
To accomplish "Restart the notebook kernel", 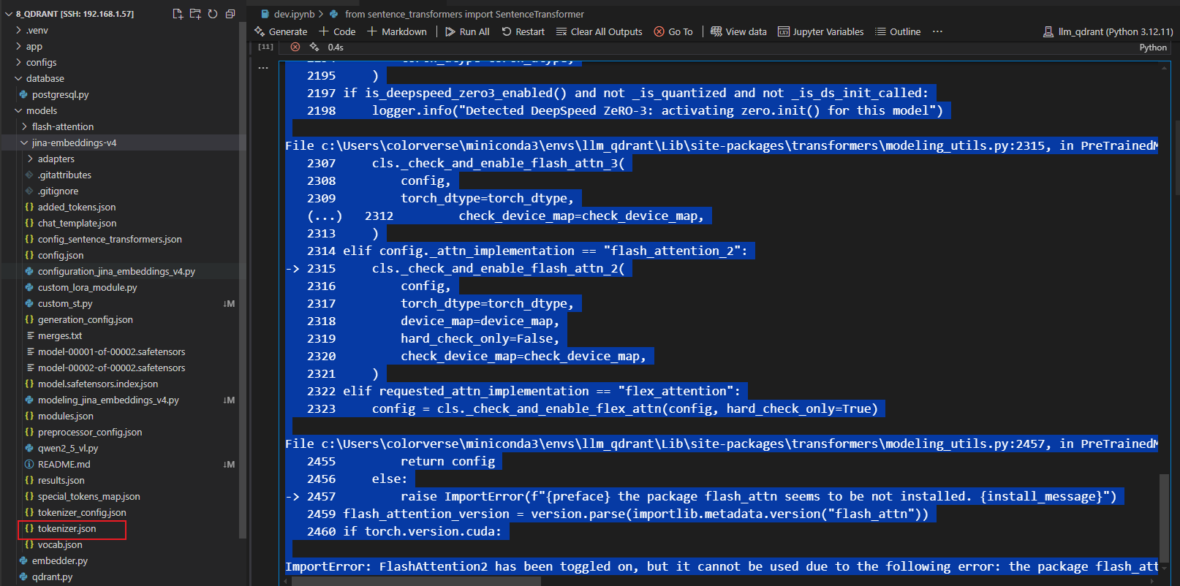I will point(523,31).
